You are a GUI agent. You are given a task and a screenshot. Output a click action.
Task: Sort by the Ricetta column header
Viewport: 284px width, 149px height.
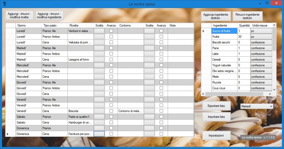coord(80,25)
